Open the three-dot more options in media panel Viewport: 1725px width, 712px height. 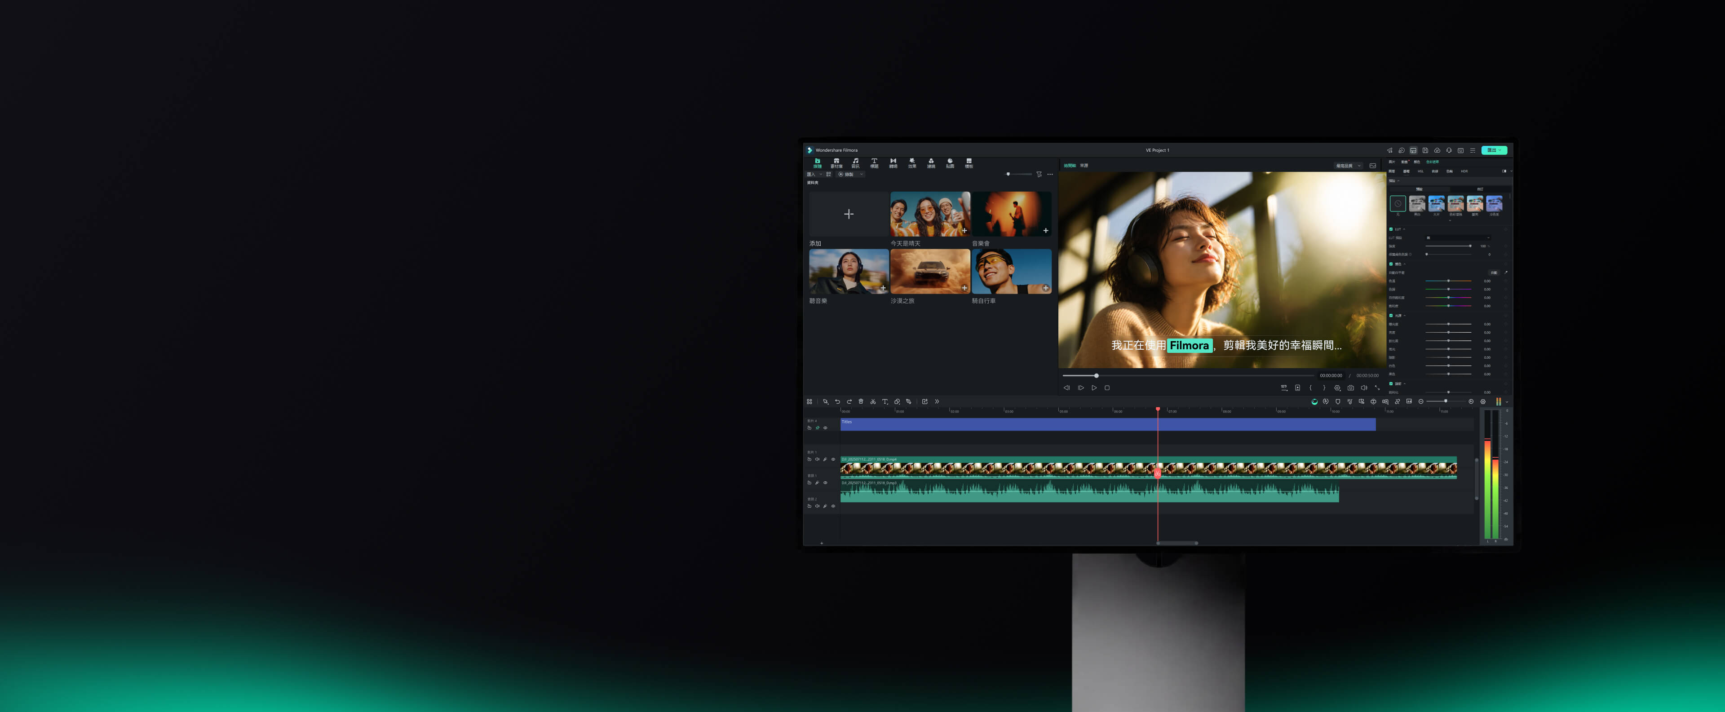coord(1050,174)
